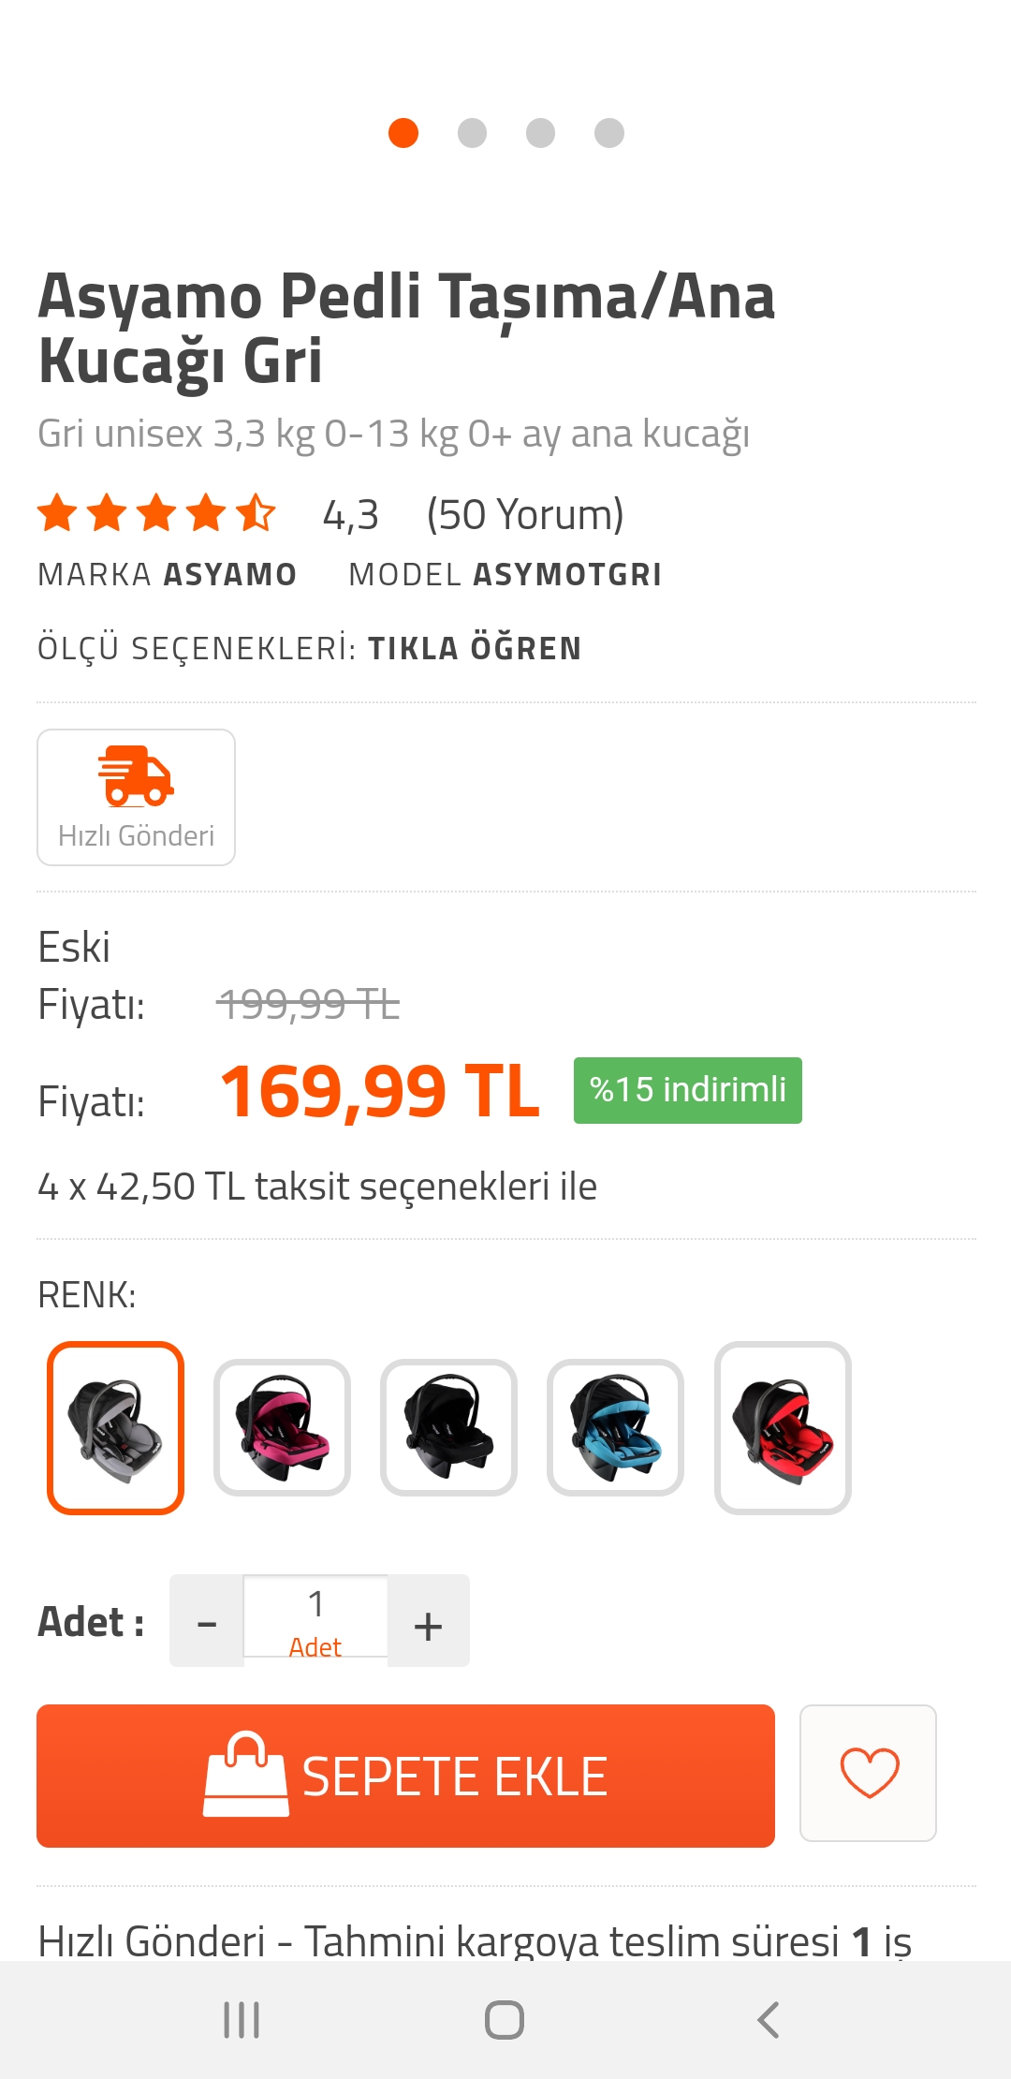This screenshot has width=1011, height=2079.
Task: Increase quantity with plus button
Action: [x=428, y=1622]
